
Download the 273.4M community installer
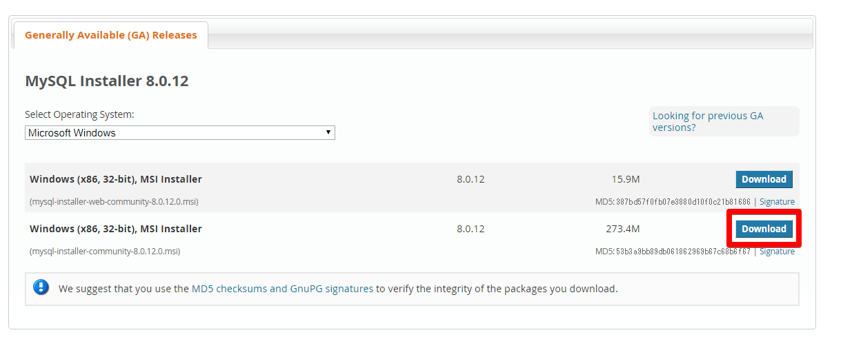click(764, 229)
